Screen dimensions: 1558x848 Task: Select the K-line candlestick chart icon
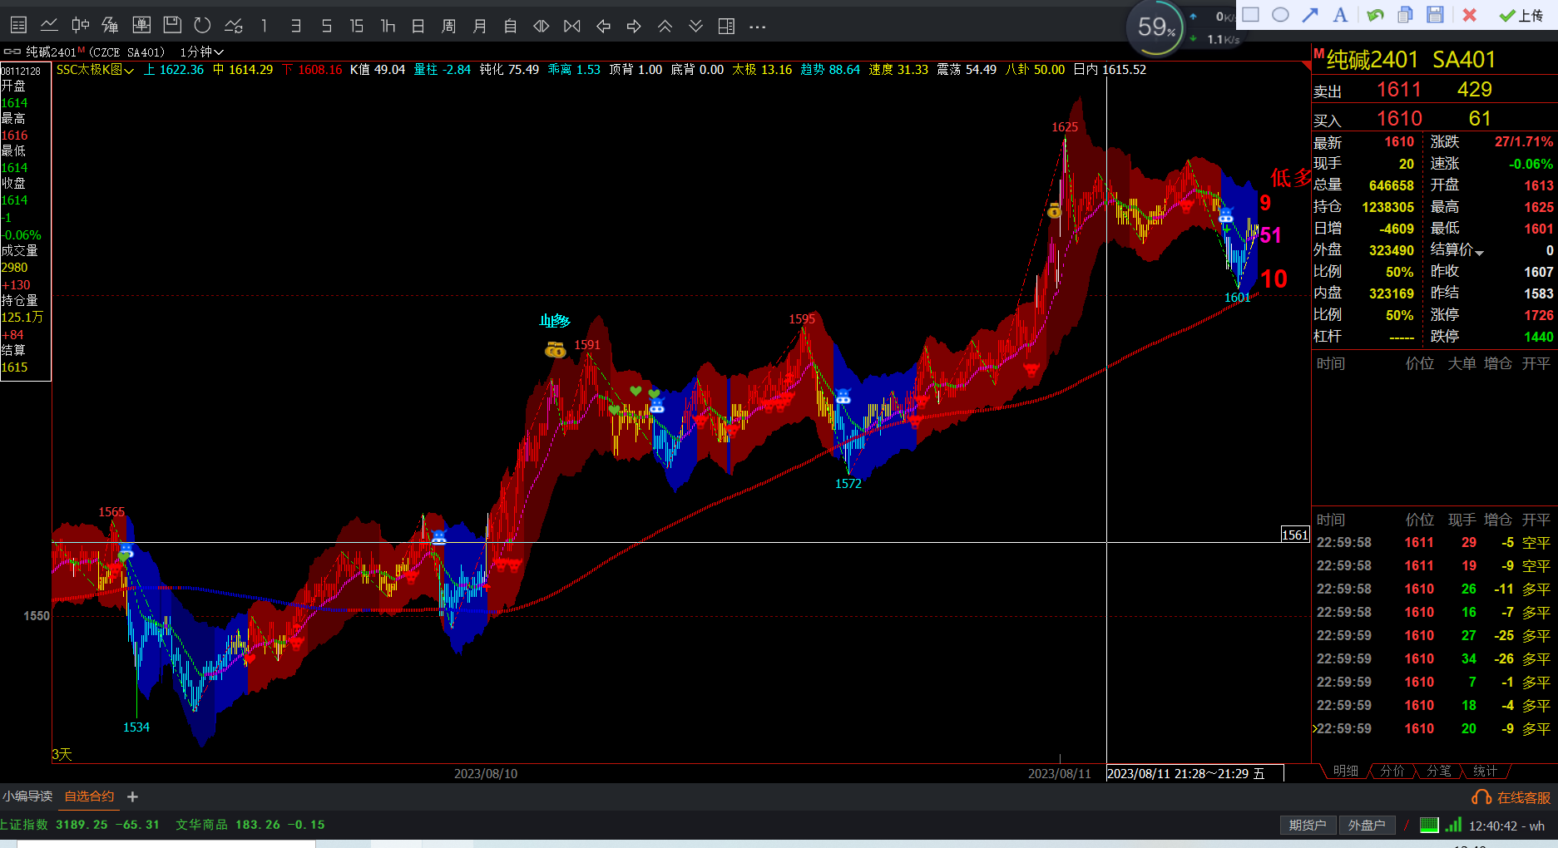click(80, 26)
